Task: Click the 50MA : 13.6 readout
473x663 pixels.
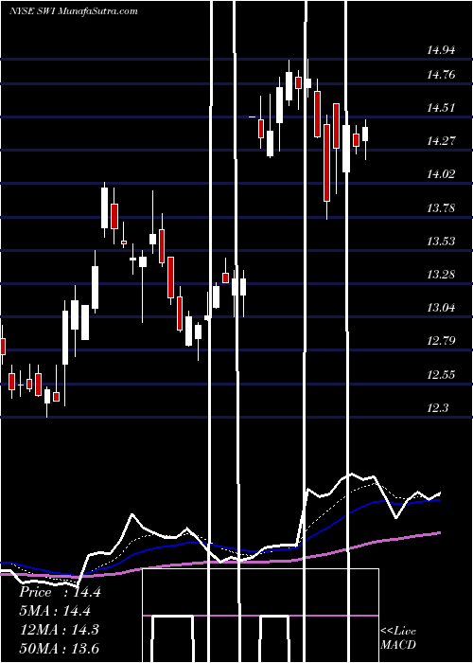Action: point(60,648)
